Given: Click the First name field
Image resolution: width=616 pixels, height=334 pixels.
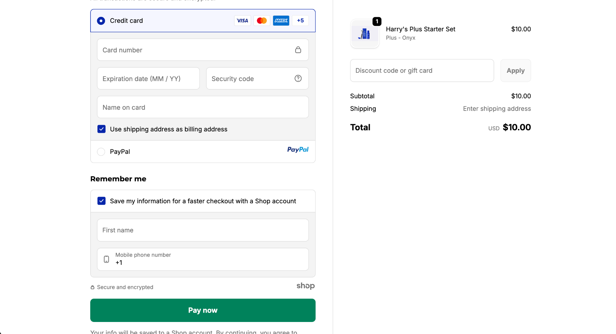Looking at the screenshot, I should pos(203,230).
